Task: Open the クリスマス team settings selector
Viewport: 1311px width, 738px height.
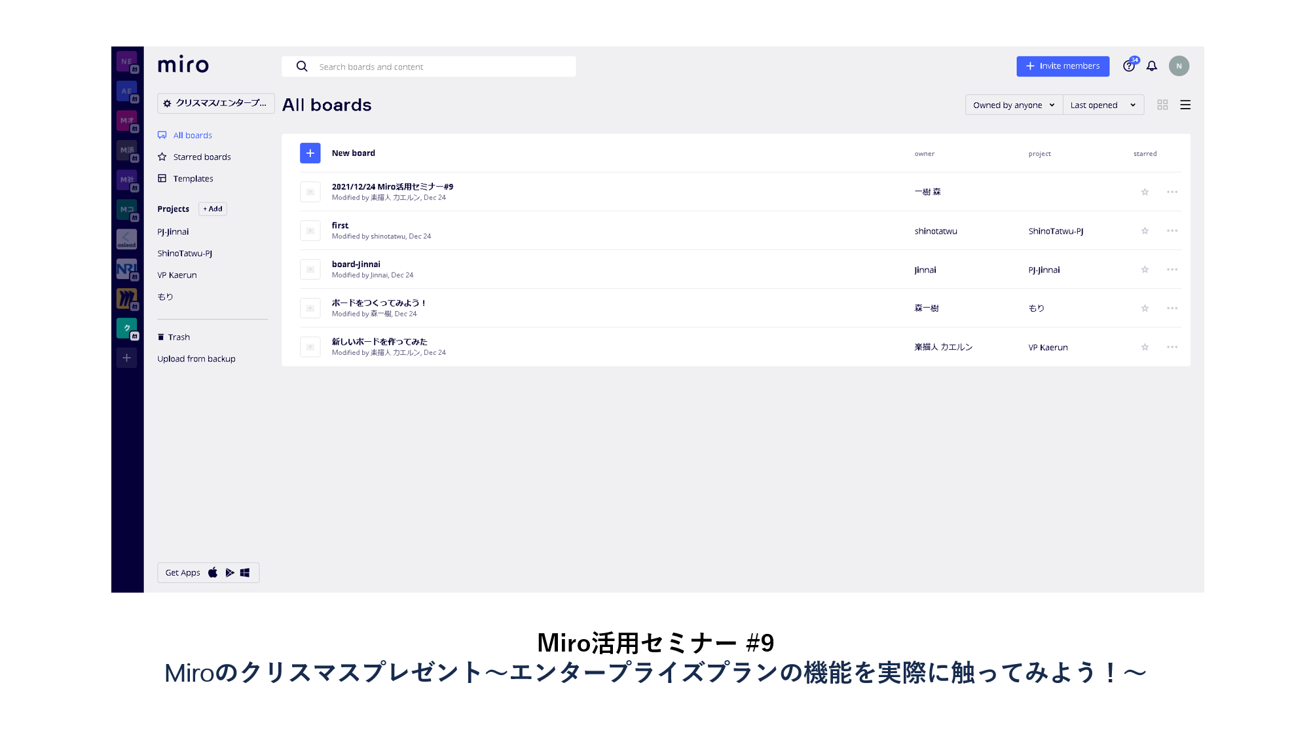Action: pyautogui.click(x=215, y=103)
